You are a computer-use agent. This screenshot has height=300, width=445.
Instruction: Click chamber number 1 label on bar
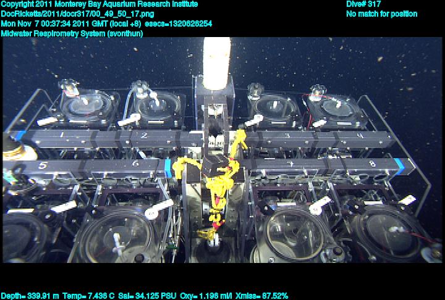click(x=62, y=135)
